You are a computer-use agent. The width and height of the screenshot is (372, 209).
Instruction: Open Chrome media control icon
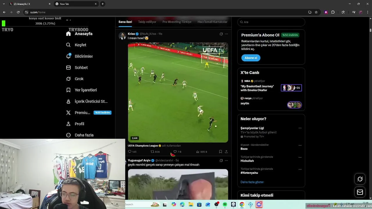pos(354,12)
